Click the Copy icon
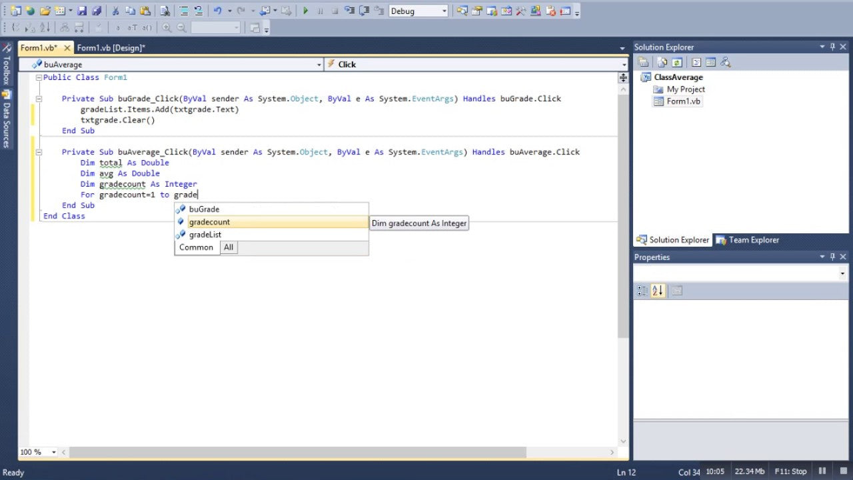This screenshot has width=853, height=480. point(130,11)
